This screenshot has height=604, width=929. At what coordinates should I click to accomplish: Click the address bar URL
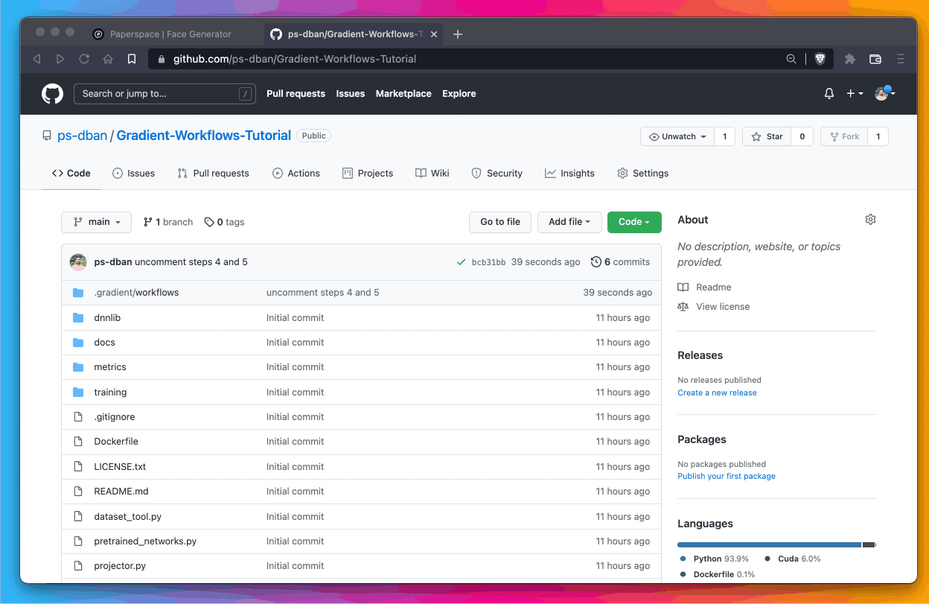pyautogui.click(x=295, y=59)
